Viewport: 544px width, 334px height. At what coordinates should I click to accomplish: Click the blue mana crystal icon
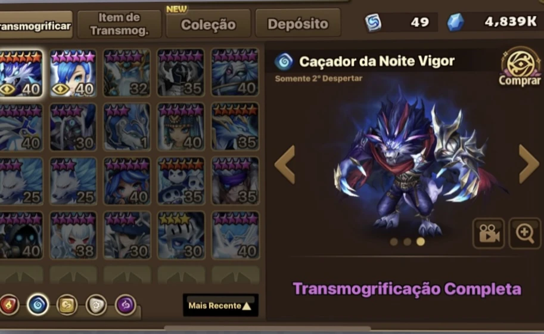point(455,22)
